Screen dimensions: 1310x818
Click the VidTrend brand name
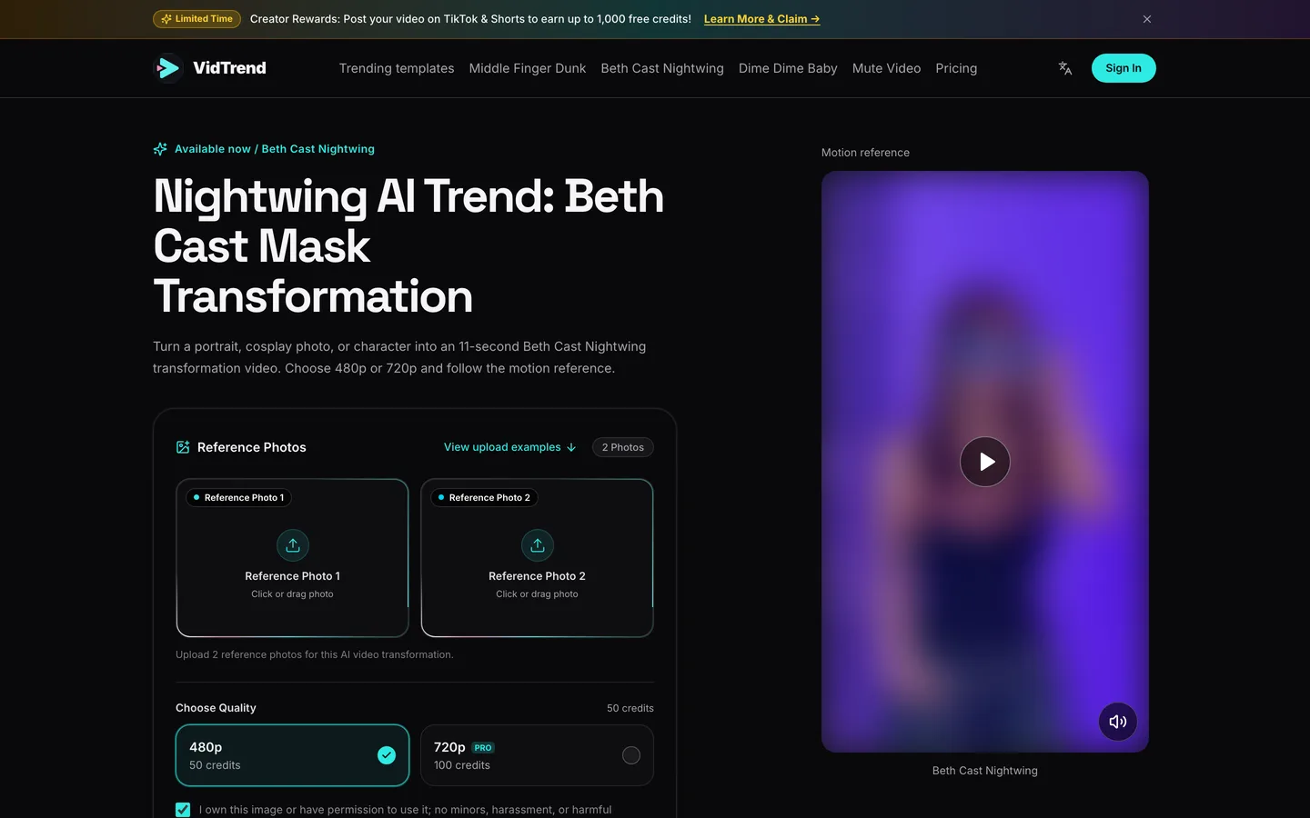pyautogui.click(x=229, y=68)
